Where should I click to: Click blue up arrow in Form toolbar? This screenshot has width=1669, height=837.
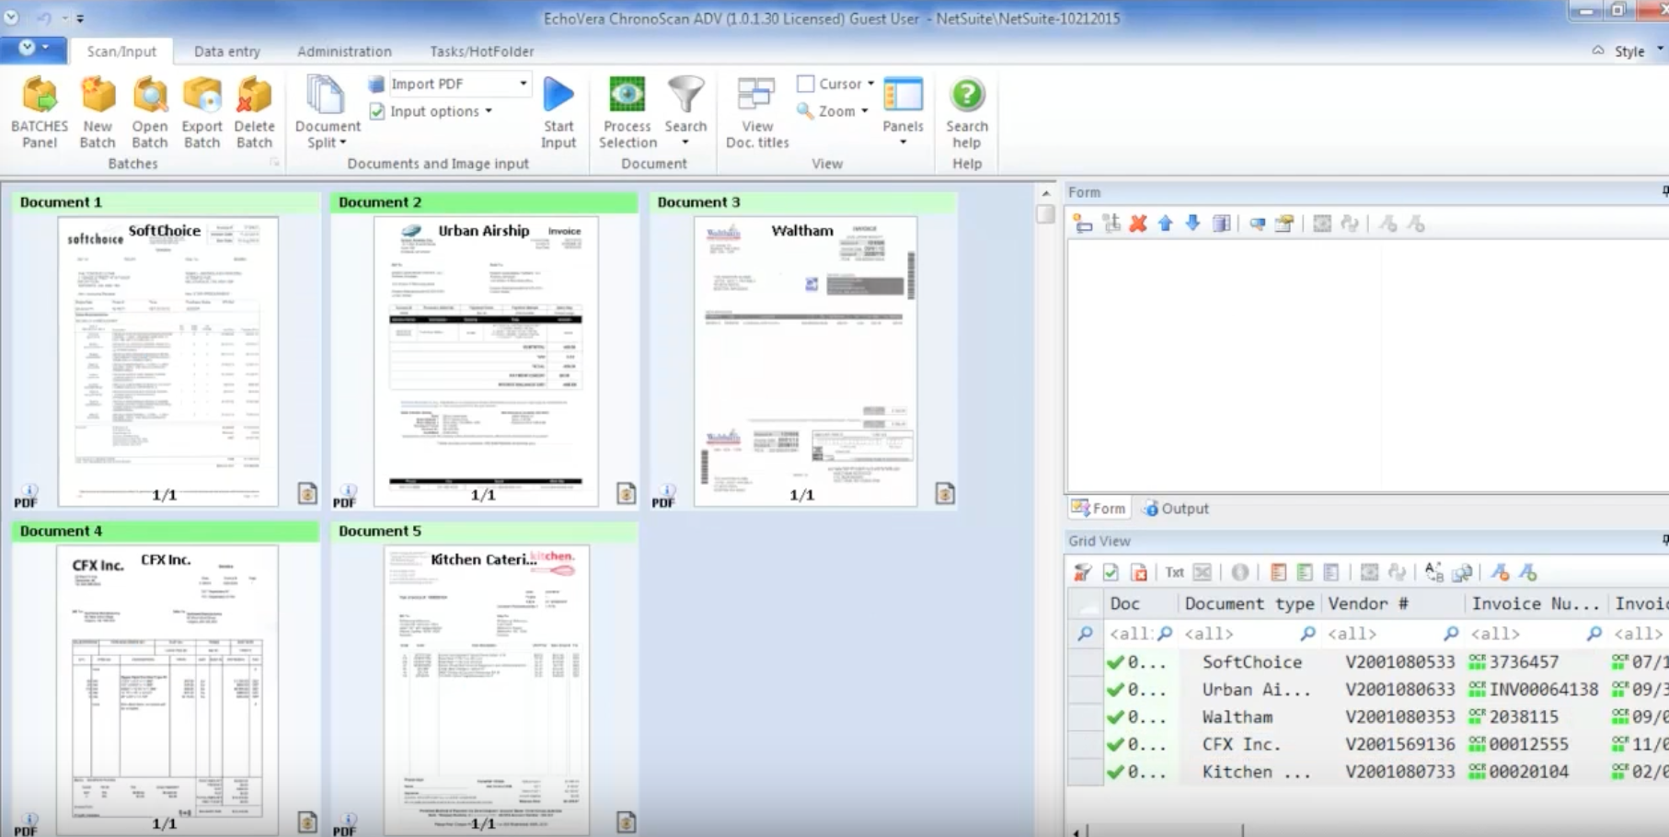[x=1166, y=224]
